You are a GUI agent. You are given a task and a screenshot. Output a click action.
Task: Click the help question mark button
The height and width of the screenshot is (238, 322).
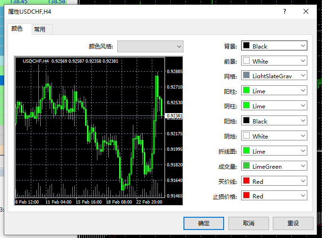click(x=284, y=11)
